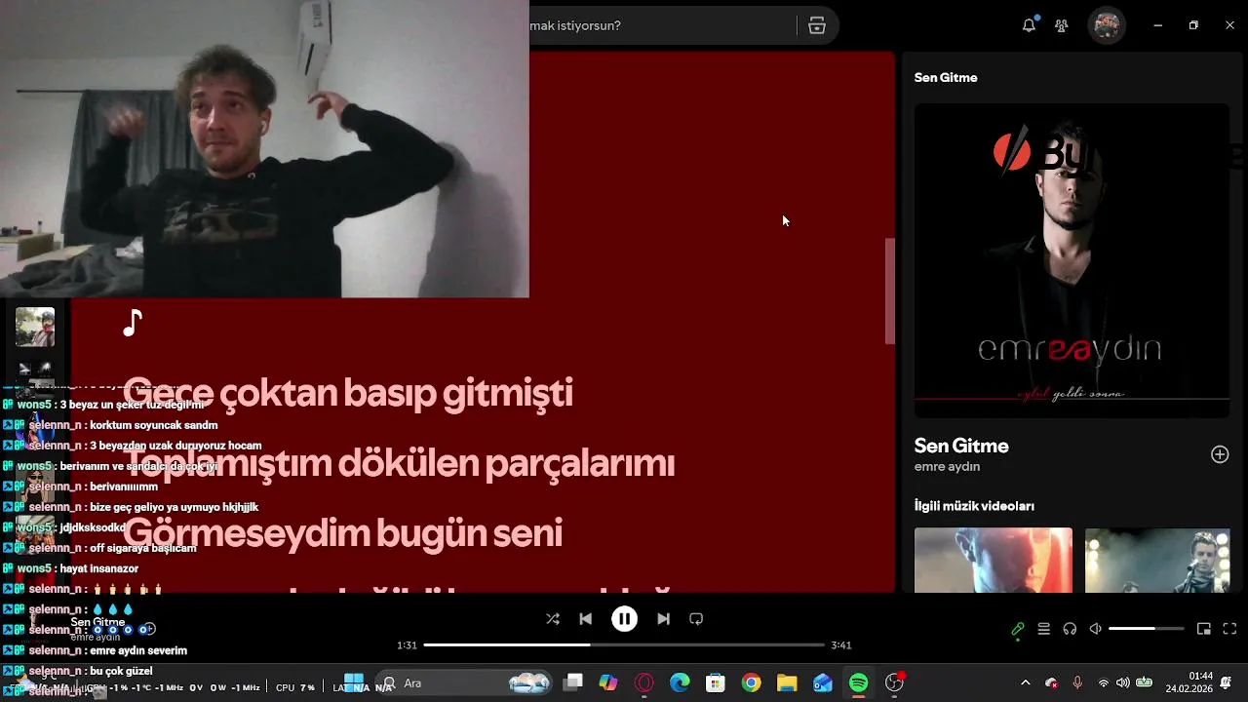
Task: Open the emre aydın artist link in the panel
Action: [947, 466]
